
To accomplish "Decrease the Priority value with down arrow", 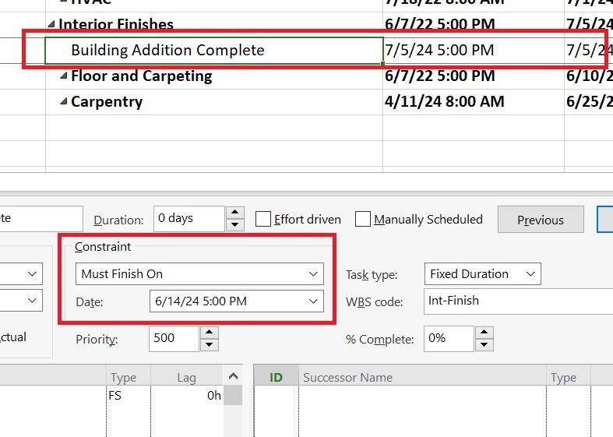I will [210, 345].
